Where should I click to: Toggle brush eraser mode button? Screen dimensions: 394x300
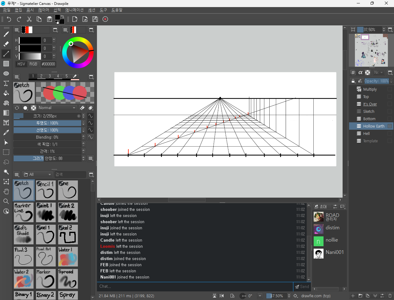point(82,108)
